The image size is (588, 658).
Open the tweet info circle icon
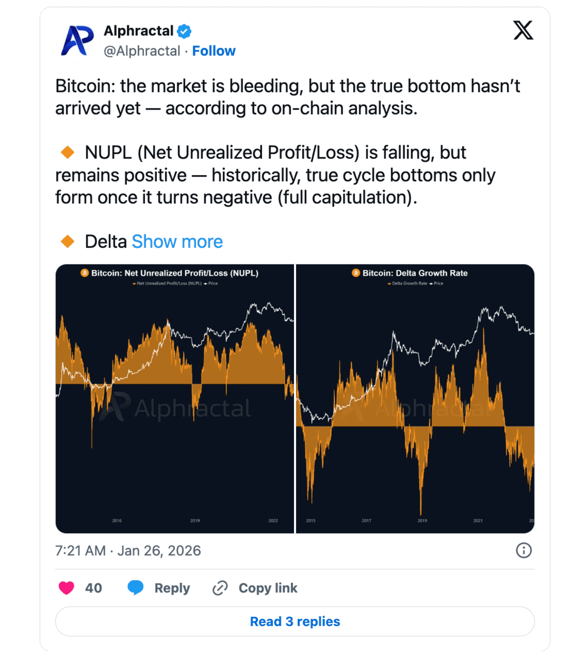tap(523, 550)
